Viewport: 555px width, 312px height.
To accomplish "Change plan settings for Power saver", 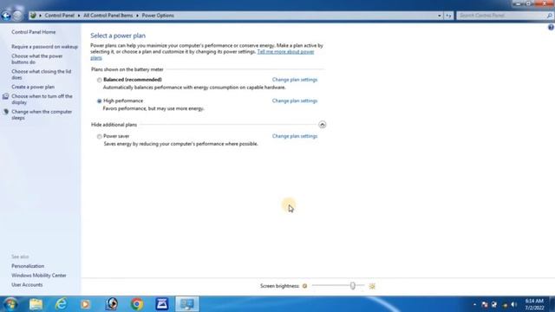I will [295, 136].
